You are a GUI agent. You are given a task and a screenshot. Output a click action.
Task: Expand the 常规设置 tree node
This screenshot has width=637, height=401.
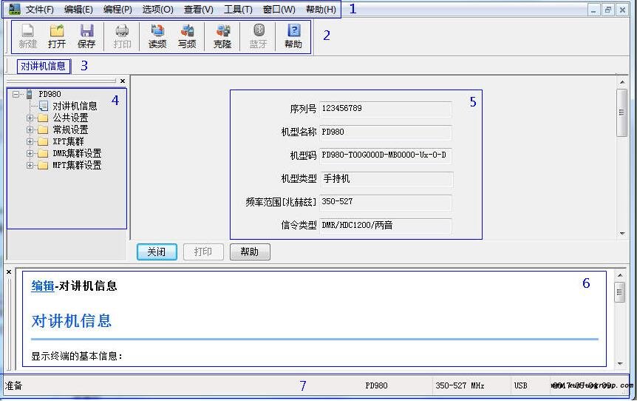[x=30, y=129]
